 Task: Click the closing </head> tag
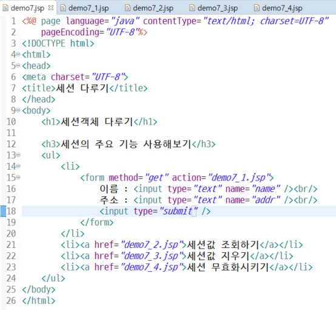point(39,99)
